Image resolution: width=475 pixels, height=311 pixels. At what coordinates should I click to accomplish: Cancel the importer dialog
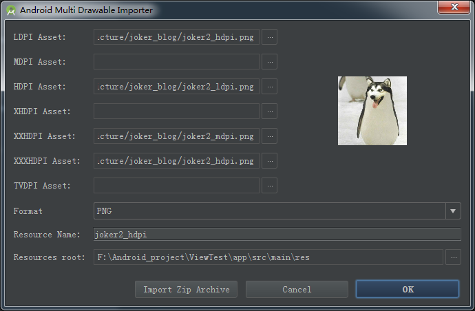(297, 289)
